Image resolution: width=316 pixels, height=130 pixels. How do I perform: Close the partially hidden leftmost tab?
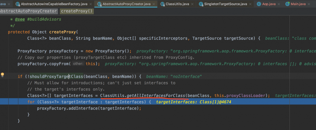click(x=9, y=4)
